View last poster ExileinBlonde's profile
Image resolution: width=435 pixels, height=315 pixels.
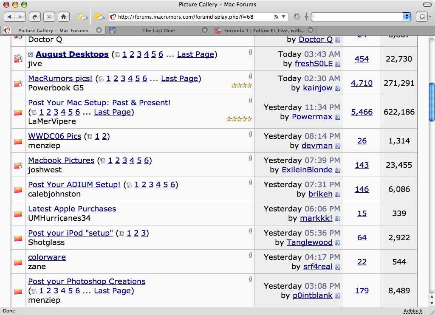(307, 170)
